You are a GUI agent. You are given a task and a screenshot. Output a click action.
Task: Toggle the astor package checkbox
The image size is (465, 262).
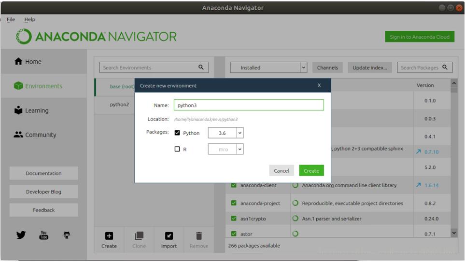click(x=234, y=234)
